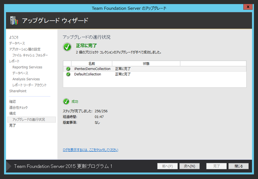This screenshot has width=258, height=179.
Task: Click the elapsed time value 01:47
Action: click(x=99, y=117)
